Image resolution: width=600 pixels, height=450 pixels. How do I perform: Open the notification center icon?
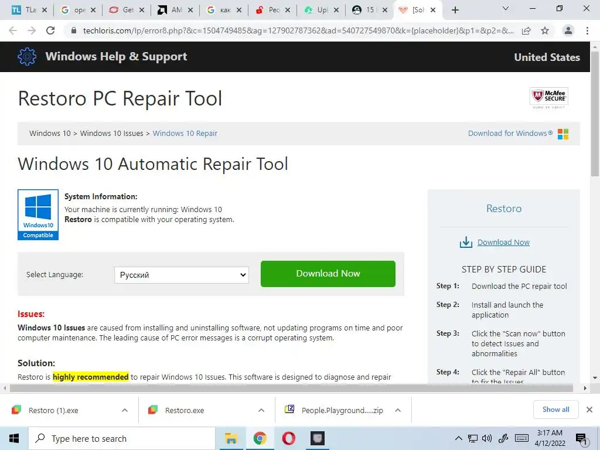[581, 439]
